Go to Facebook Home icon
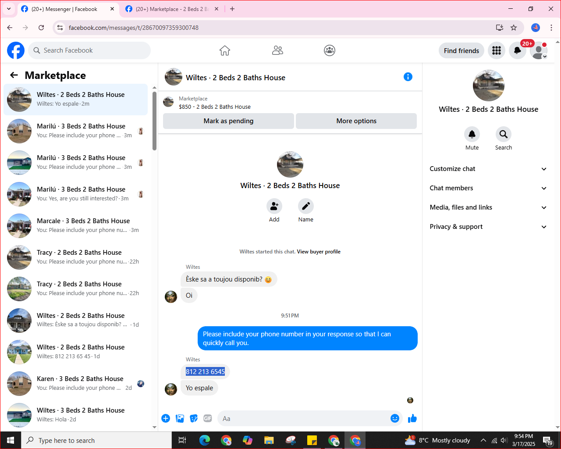Image resolution: width=561 pixels, height=449 pixels. pos(225,50)
